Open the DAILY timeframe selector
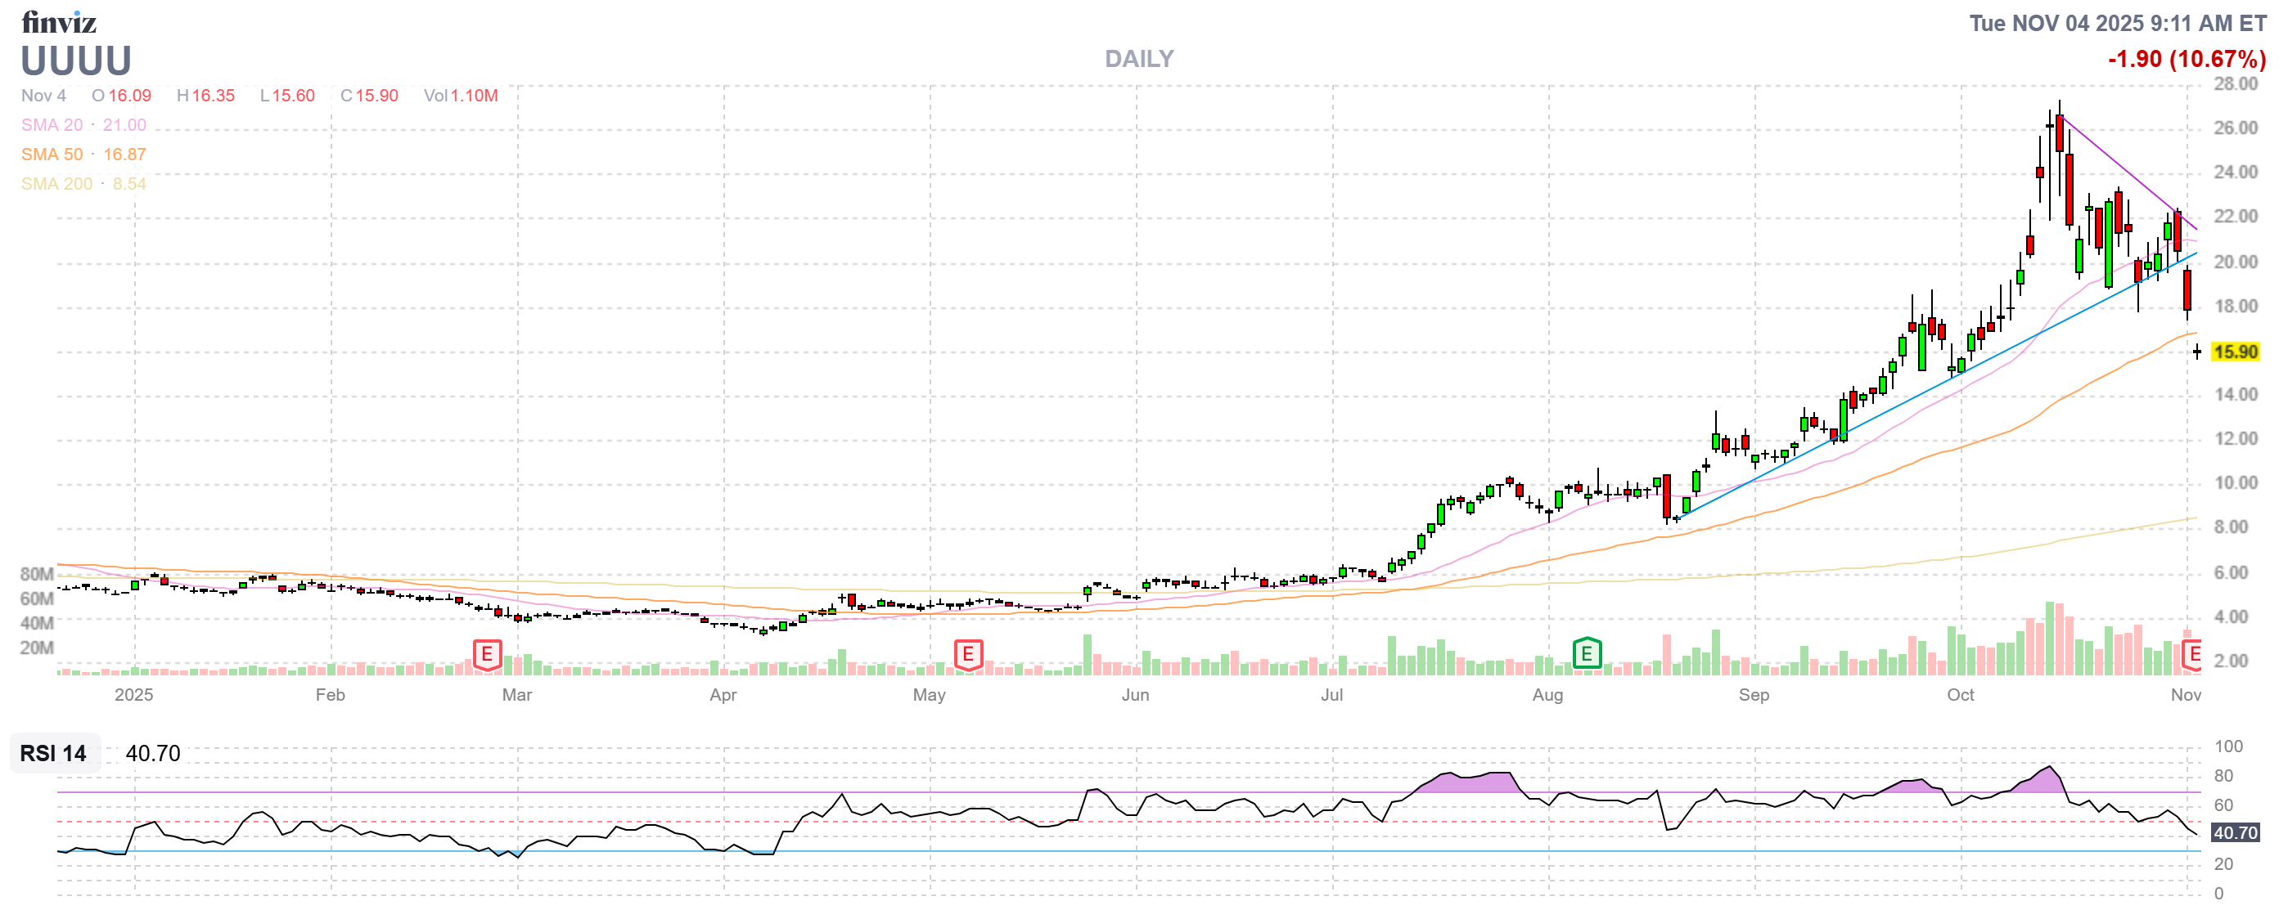This screenshot has width=2288, height=919. coord(1138,59)
